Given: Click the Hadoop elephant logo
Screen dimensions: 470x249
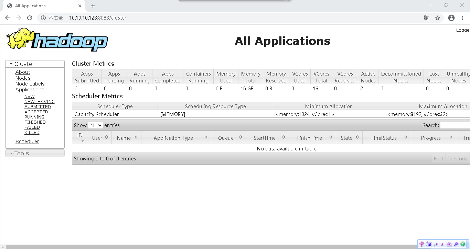Looking at the screenshot, I should (57, 39).
